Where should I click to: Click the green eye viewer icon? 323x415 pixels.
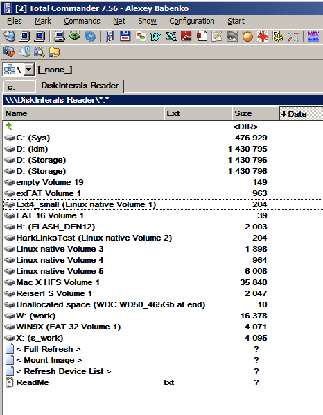click(x=232, y=36)
